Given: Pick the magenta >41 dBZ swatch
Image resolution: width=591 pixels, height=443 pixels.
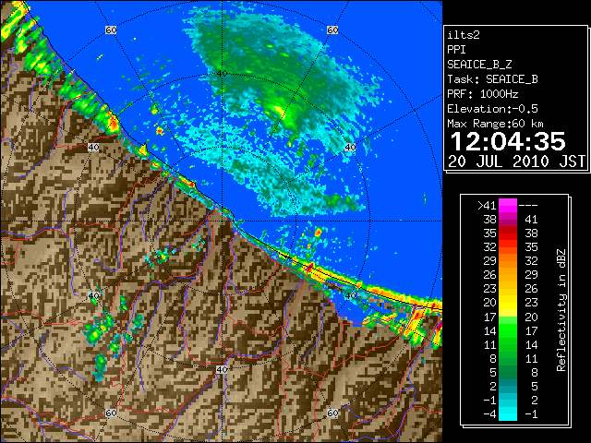Looking at the screenshot, I should point(508,206).
